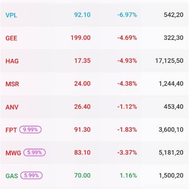Select the GEE price 199.00
189x189 pixels.
click(81, 38)
